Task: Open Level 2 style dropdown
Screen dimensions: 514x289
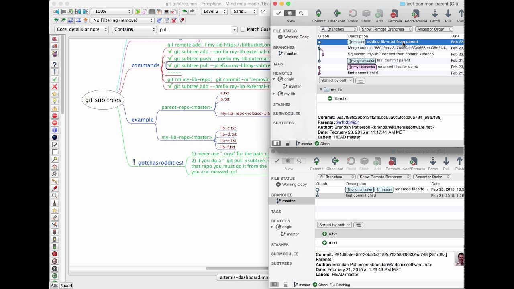Action: pyautogui.click(x=214, y=12)
